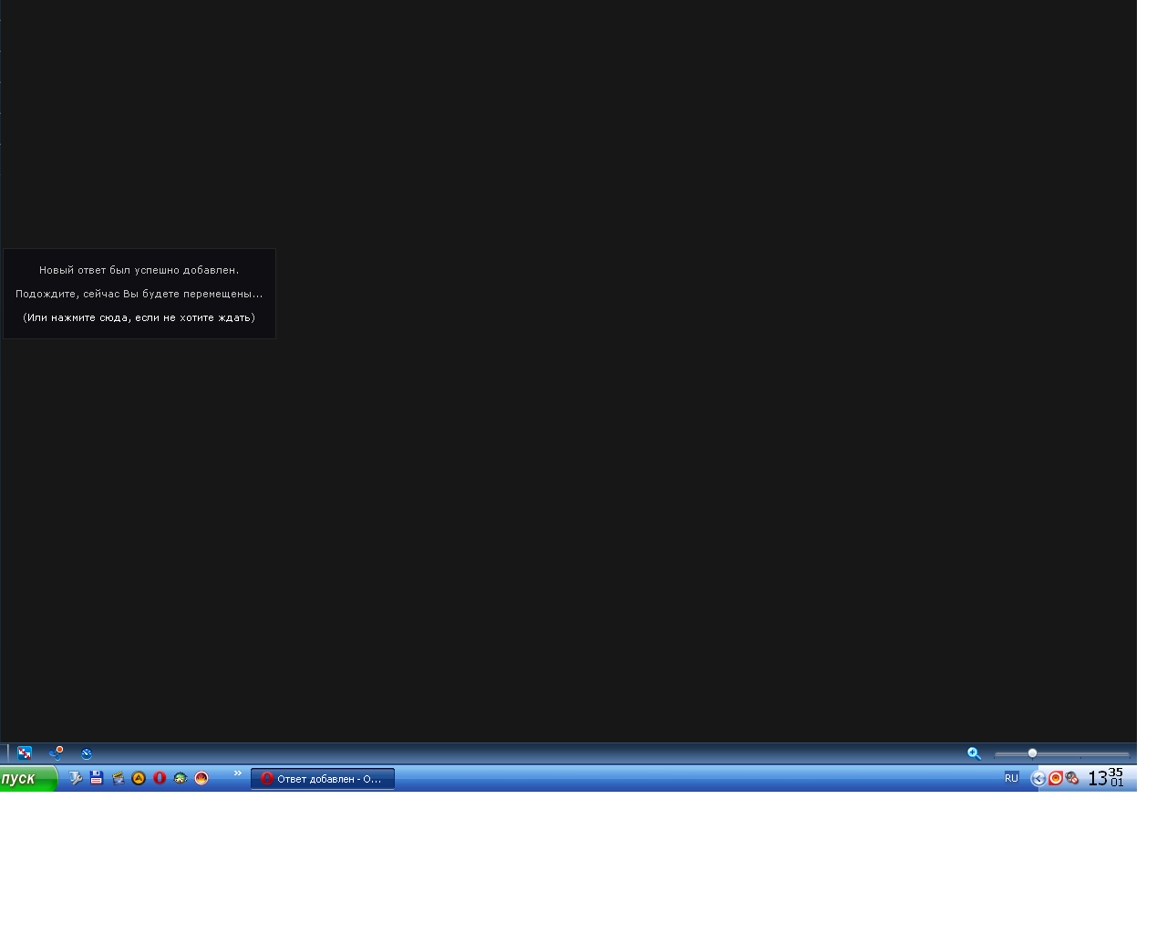Click the fit-to-width icon in Opera status bar

click(25, 753)
